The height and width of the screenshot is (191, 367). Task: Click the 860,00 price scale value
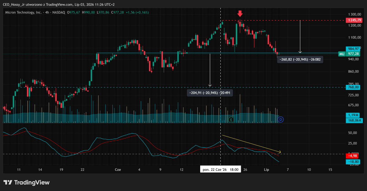click(x=354, y=72)
